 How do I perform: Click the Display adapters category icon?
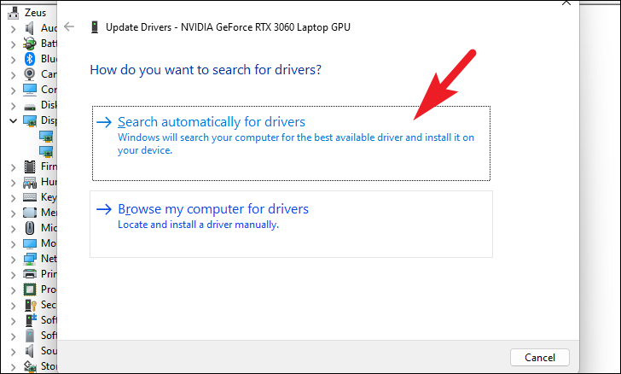[30, 120]
